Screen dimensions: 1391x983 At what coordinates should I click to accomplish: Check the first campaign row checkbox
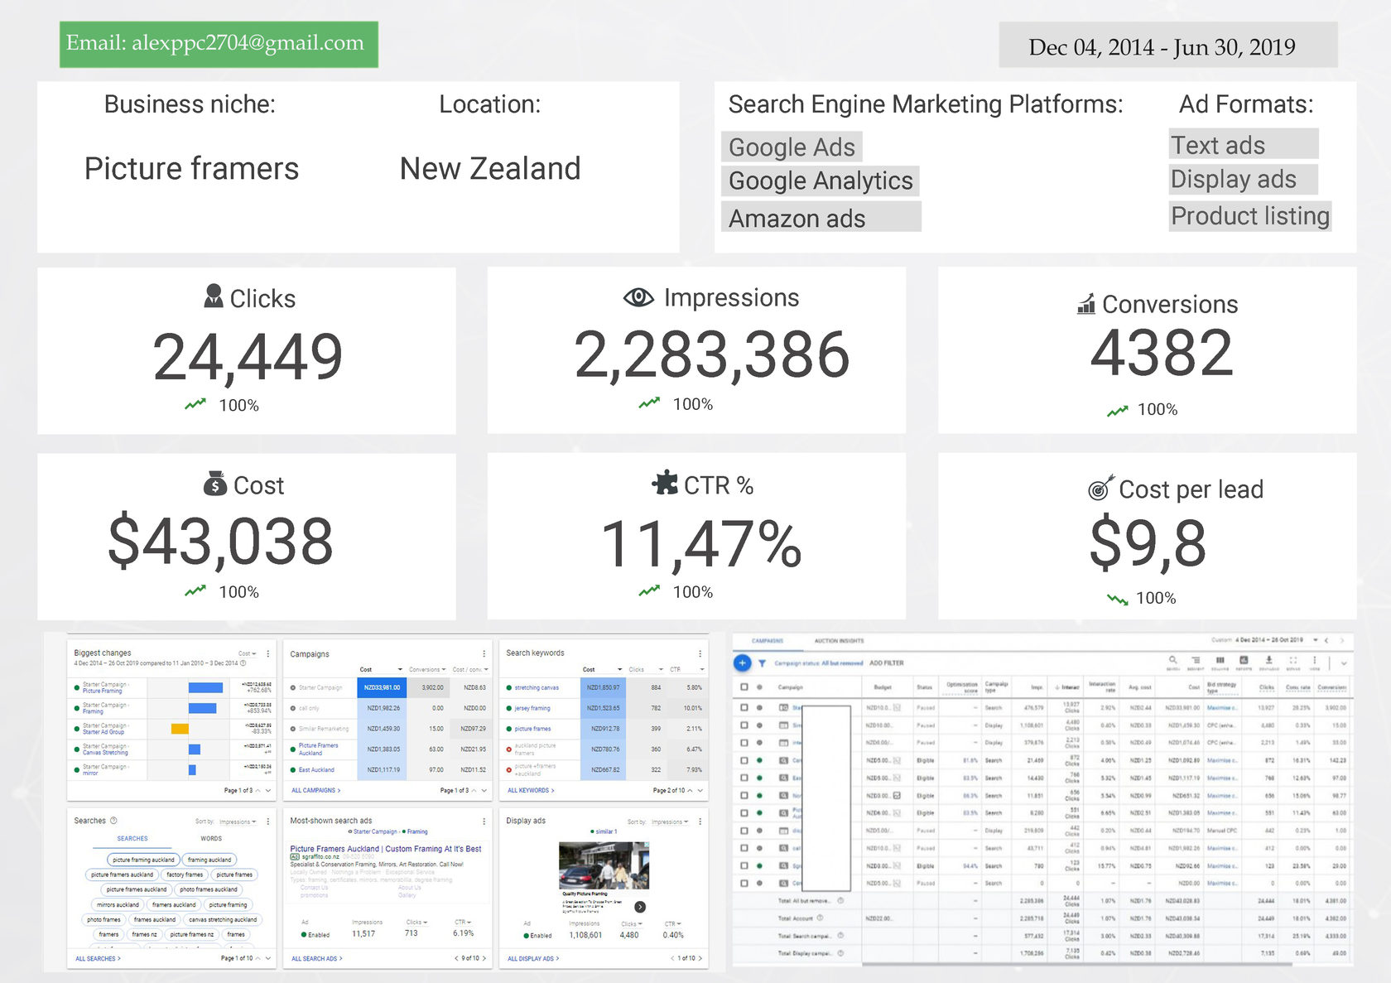[744, 708]
